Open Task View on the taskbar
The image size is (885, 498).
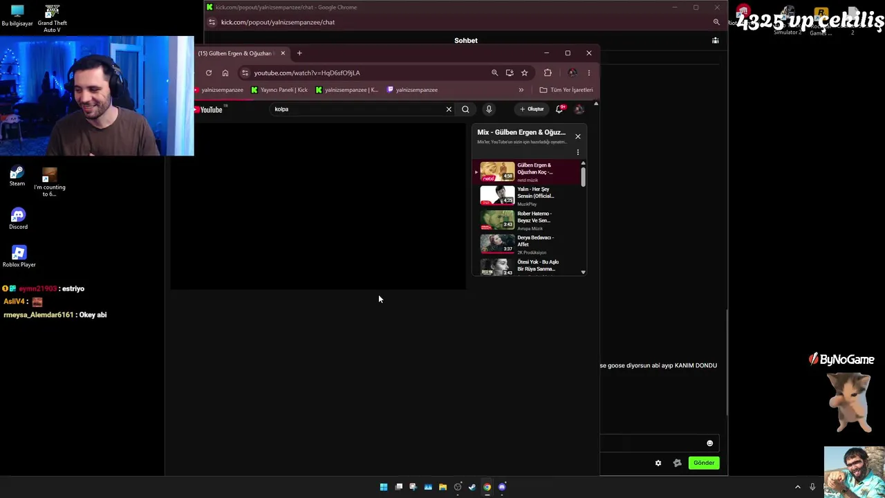point(399,487)
